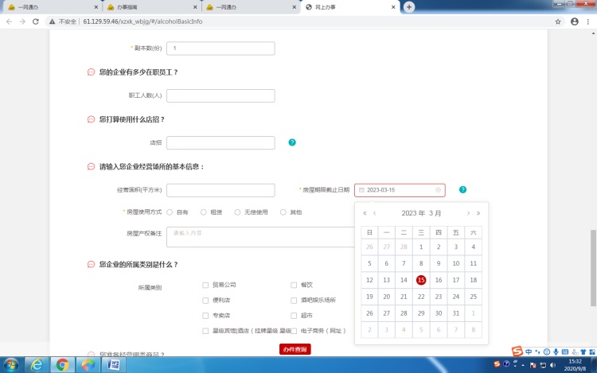The width and height of the screenshot is (597, 373).
Task: Go to next month in calendar
Action: point(469,213)
